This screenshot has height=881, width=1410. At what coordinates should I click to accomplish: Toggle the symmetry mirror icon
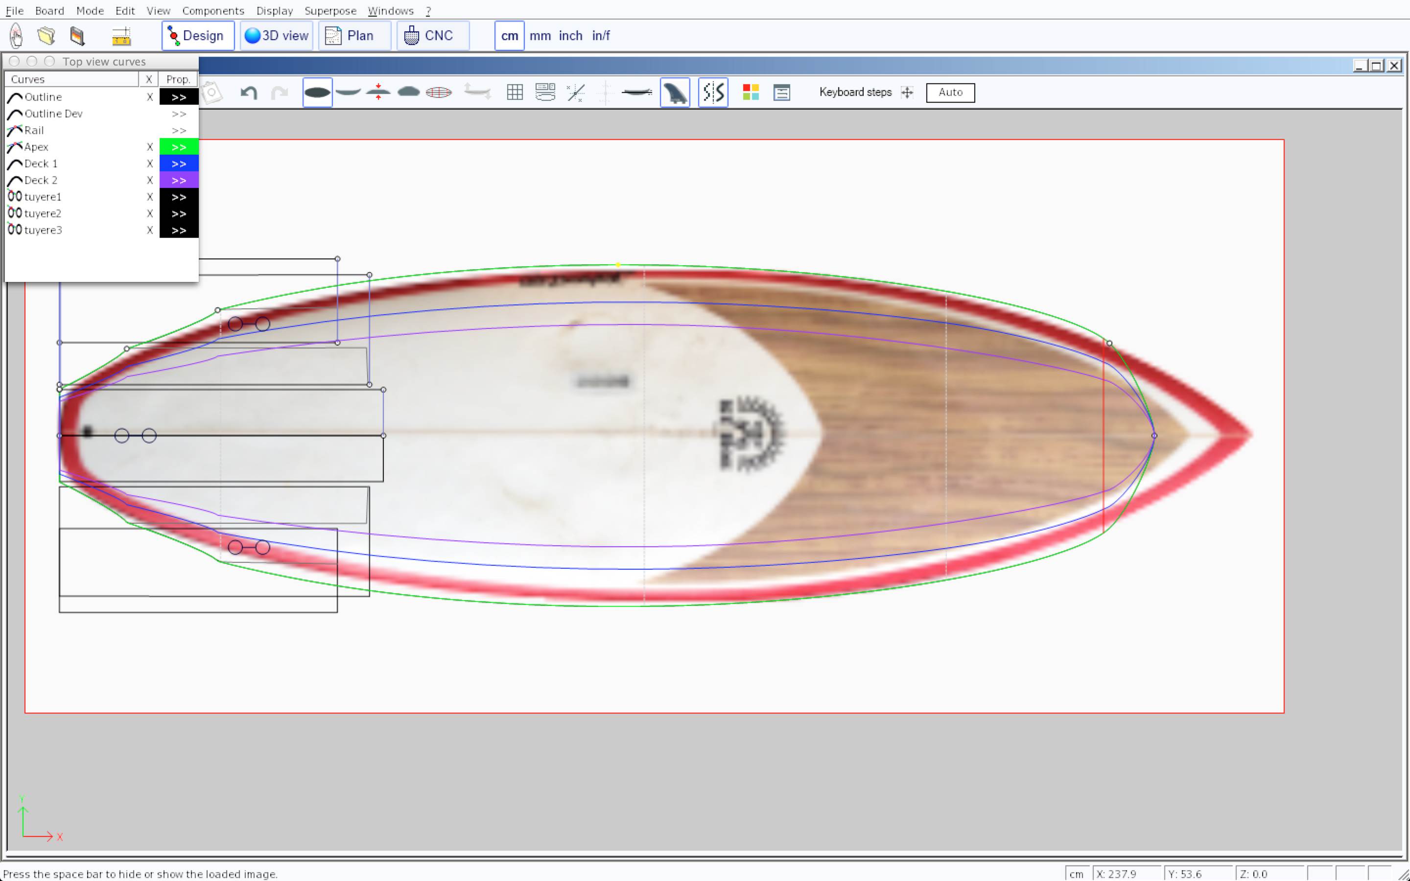tap(713, 92)
